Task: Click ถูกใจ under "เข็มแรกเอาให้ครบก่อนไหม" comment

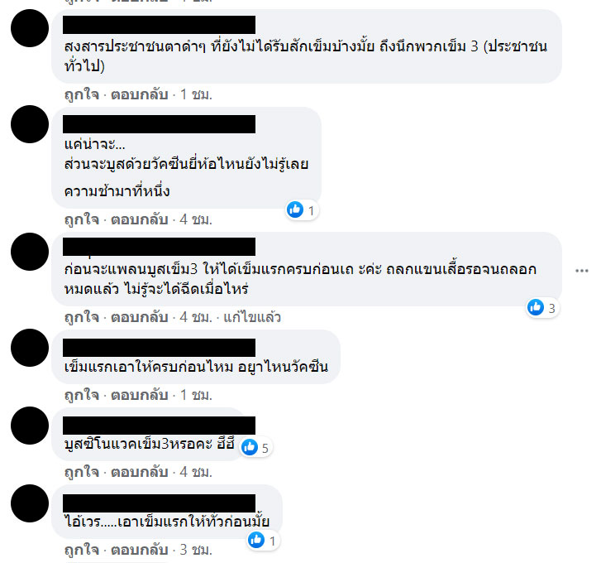Action: point(82,395)
